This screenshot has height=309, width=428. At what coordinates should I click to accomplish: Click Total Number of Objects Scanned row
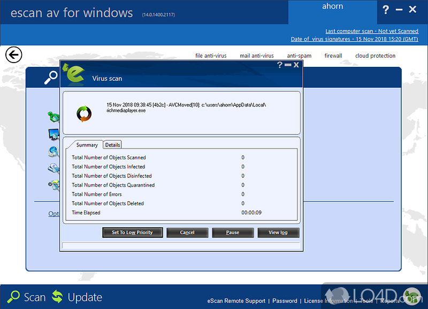coord(181,157)
